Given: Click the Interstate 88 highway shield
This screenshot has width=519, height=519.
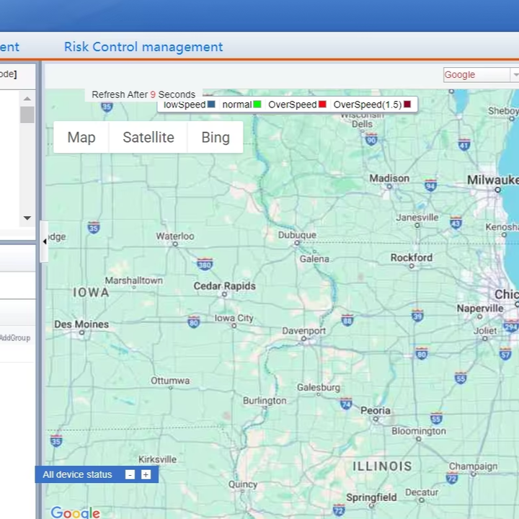Looking at the screenshot, I should point(347,320).
